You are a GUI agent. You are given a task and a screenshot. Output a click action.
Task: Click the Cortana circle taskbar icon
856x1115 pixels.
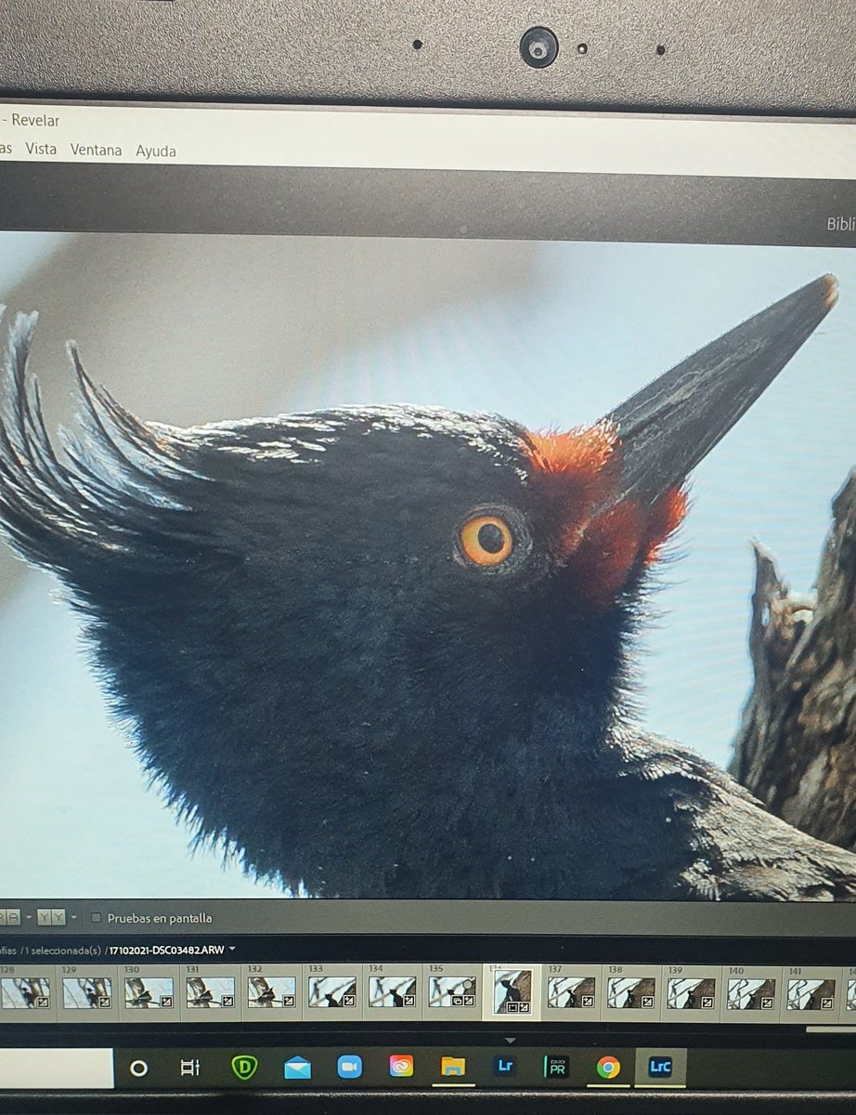pyautogui.click(x=138, y=1069)
